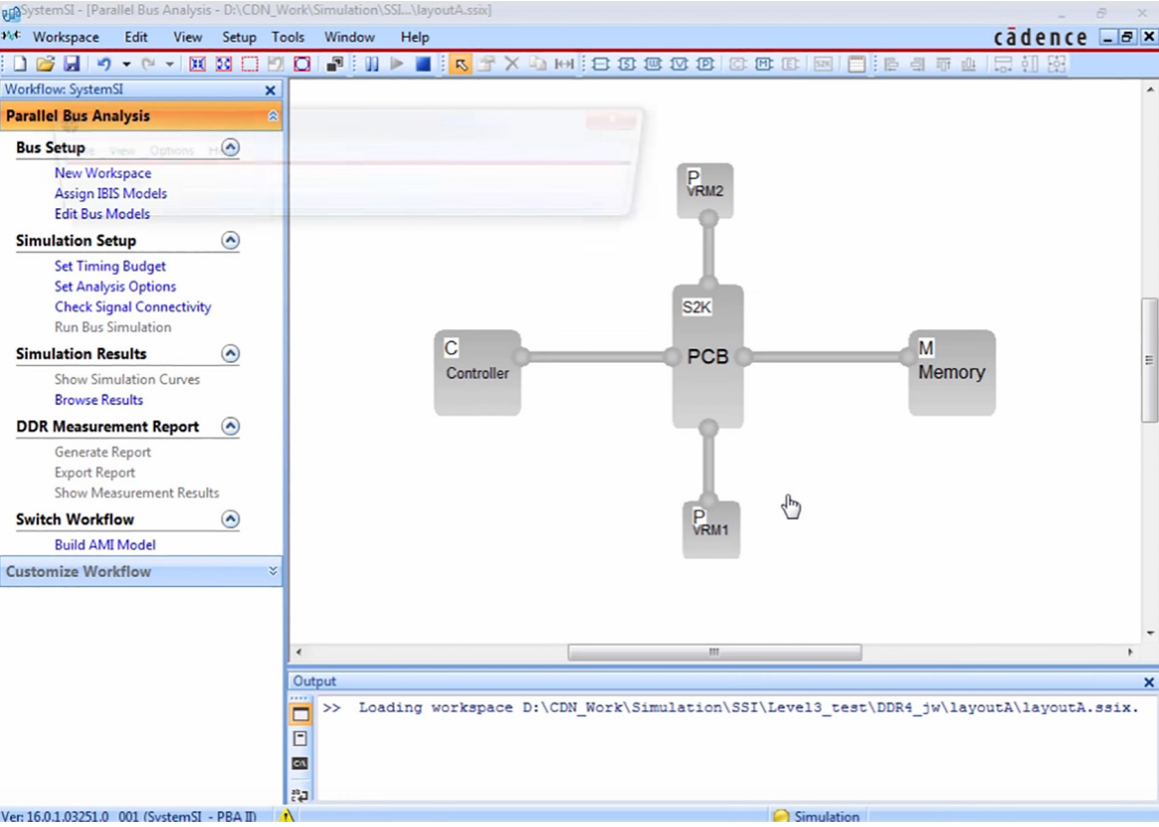This screenshot has height=827, width=1159.
Task: Collapse the Simulation Setup section
Action: pyautogui.click(x=230, y=241)
